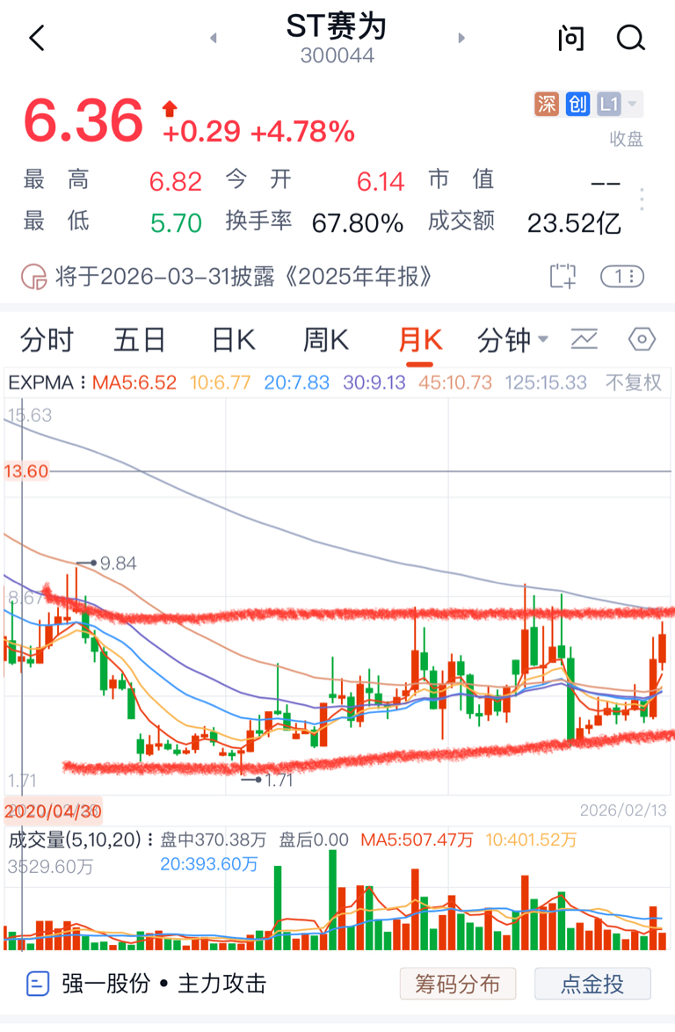This screenshot has width=675, height=1032.
Task: Tap the 20:393.60万 volume average
Action: [x=209, y=864]
